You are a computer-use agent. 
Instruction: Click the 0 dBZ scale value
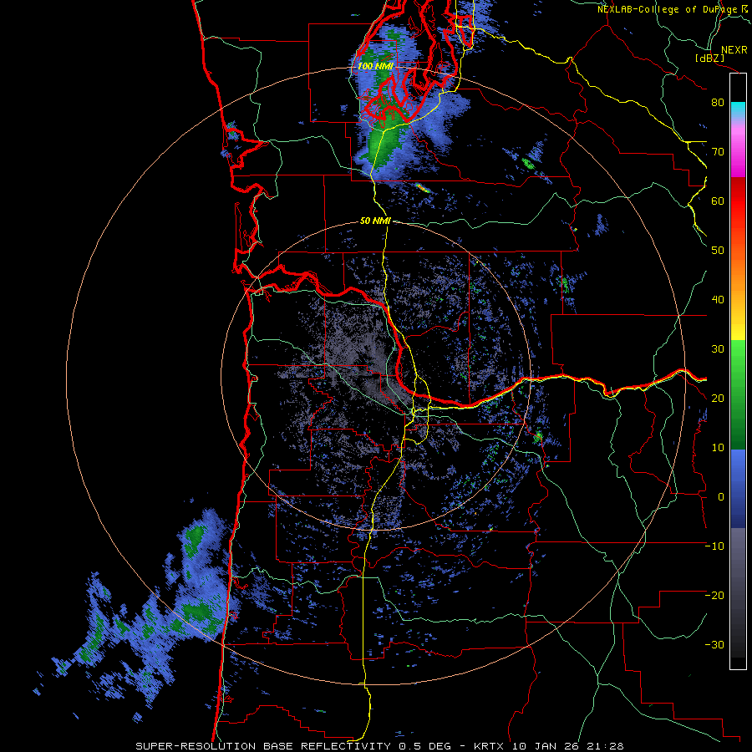tap(721, 497)
